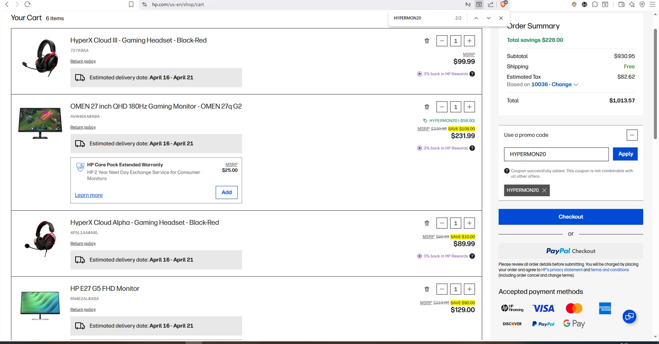Open HyperX Cloud Alpha product title
This screenshot has height=344, width=659.
[145, 222]
